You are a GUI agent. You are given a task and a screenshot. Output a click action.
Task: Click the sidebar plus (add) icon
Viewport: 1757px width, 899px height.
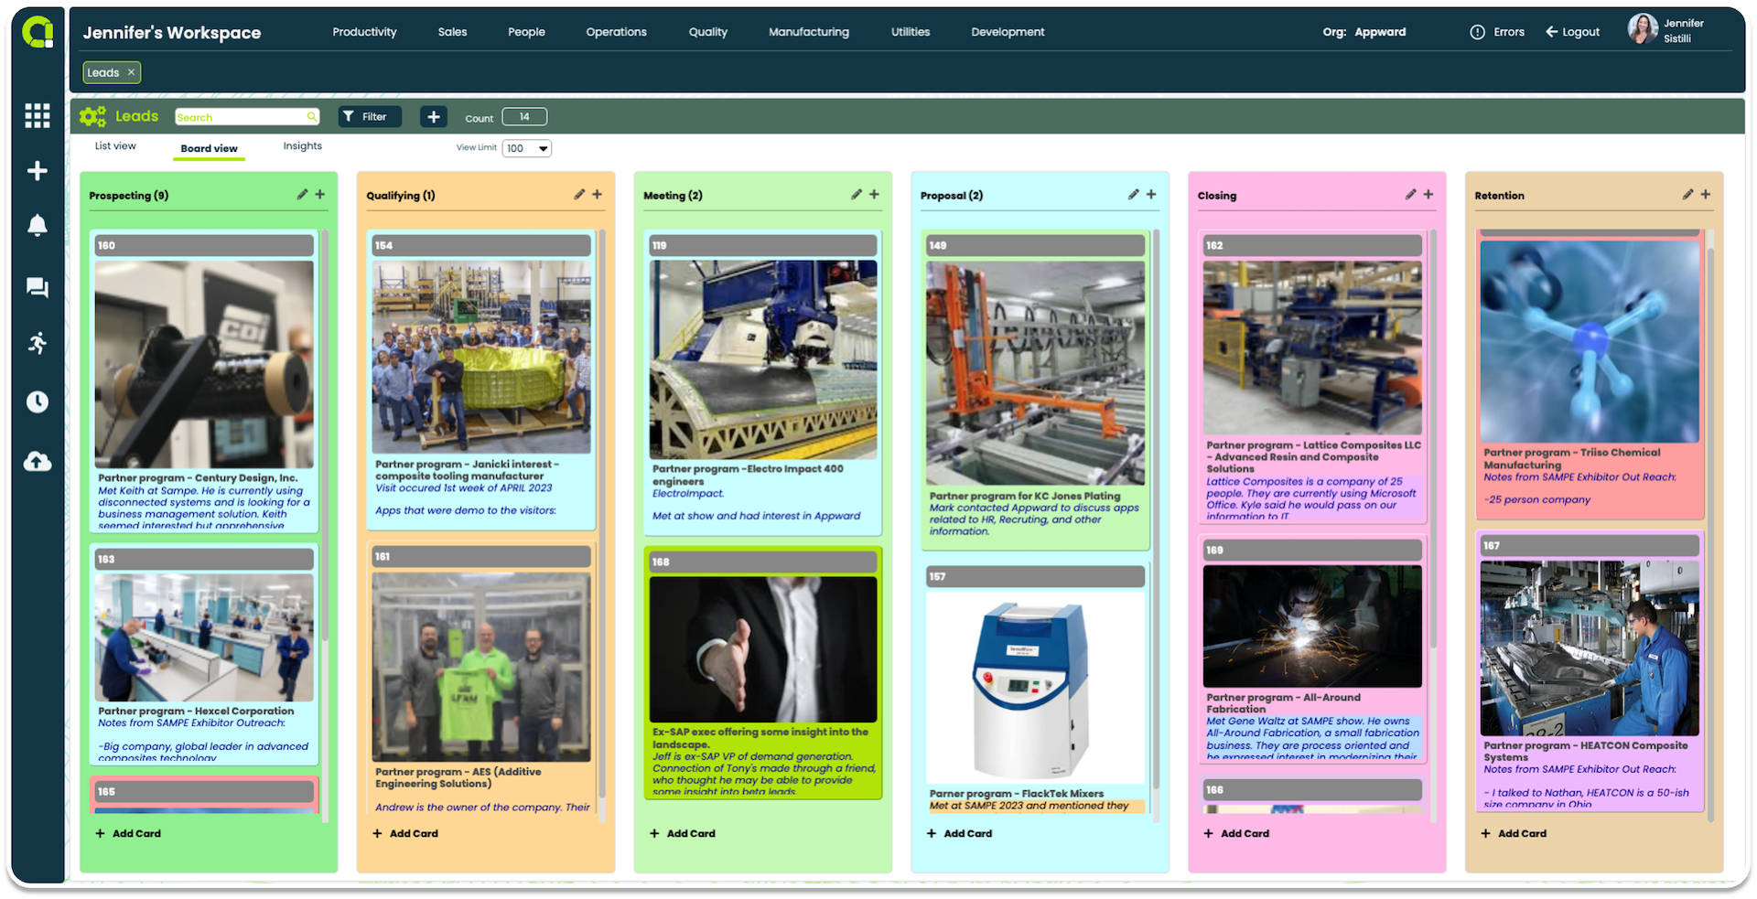pyautogui.click(x=38, y=171)
